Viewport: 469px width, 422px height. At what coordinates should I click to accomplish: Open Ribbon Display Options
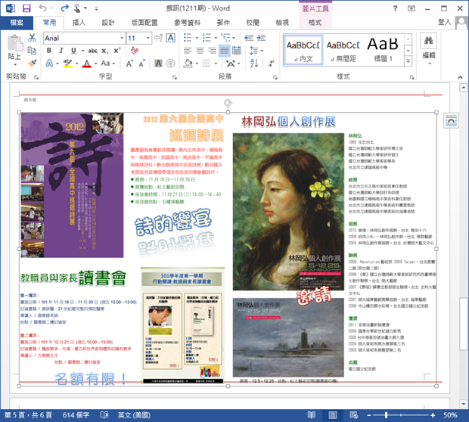click(412, 8)
